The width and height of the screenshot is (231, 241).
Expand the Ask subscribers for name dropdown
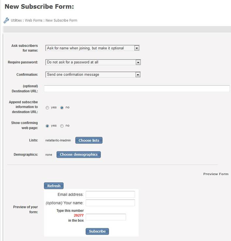pos(92,48)
